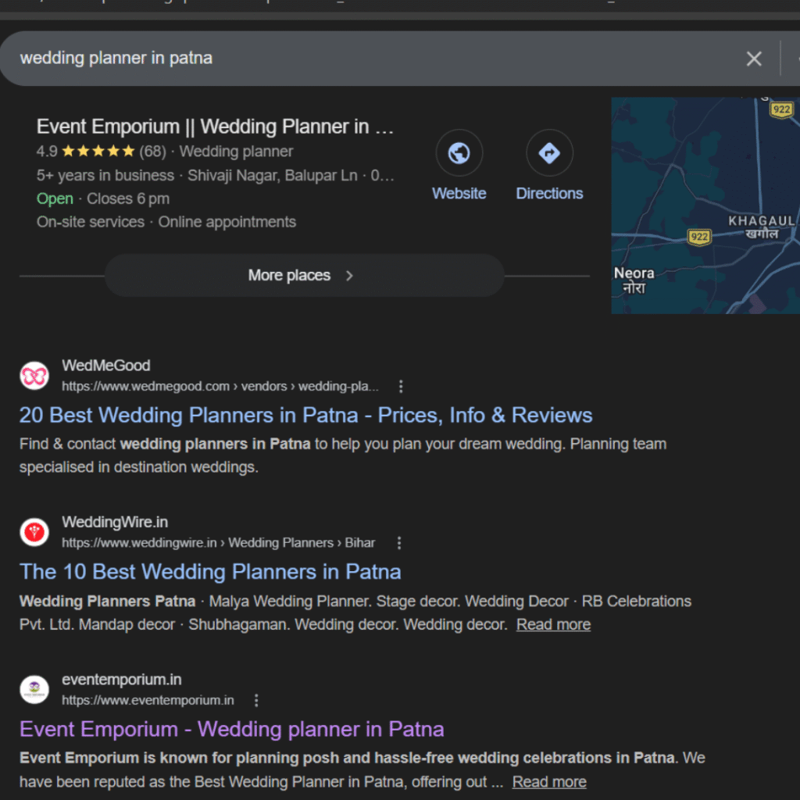The image size is (800, 800).
Task: Click Read more on Event Emporium snippet
Action: (549, 781)
